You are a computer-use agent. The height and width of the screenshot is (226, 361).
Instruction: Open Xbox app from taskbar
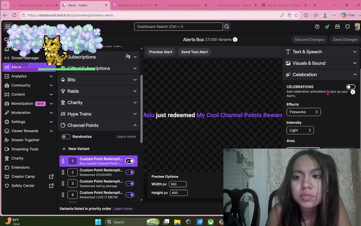click(211, 222)
